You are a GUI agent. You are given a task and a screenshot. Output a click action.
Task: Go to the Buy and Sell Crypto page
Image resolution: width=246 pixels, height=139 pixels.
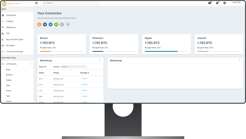(15, 39)
